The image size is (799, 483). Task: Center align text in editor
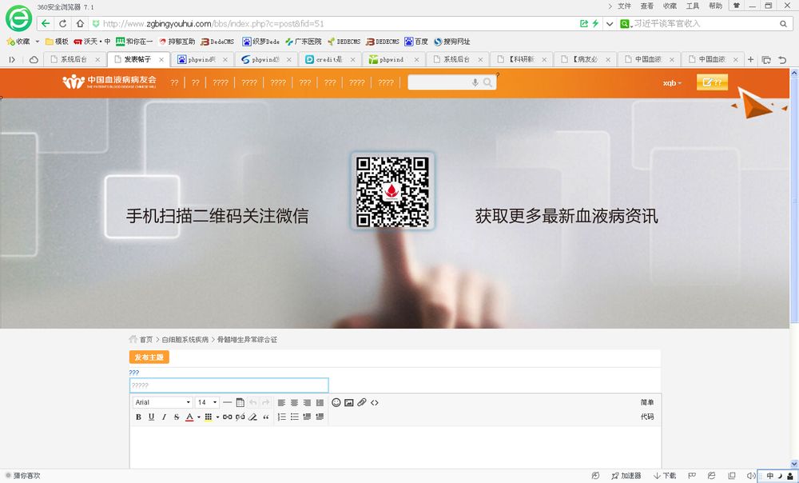[x=295, y=402]
